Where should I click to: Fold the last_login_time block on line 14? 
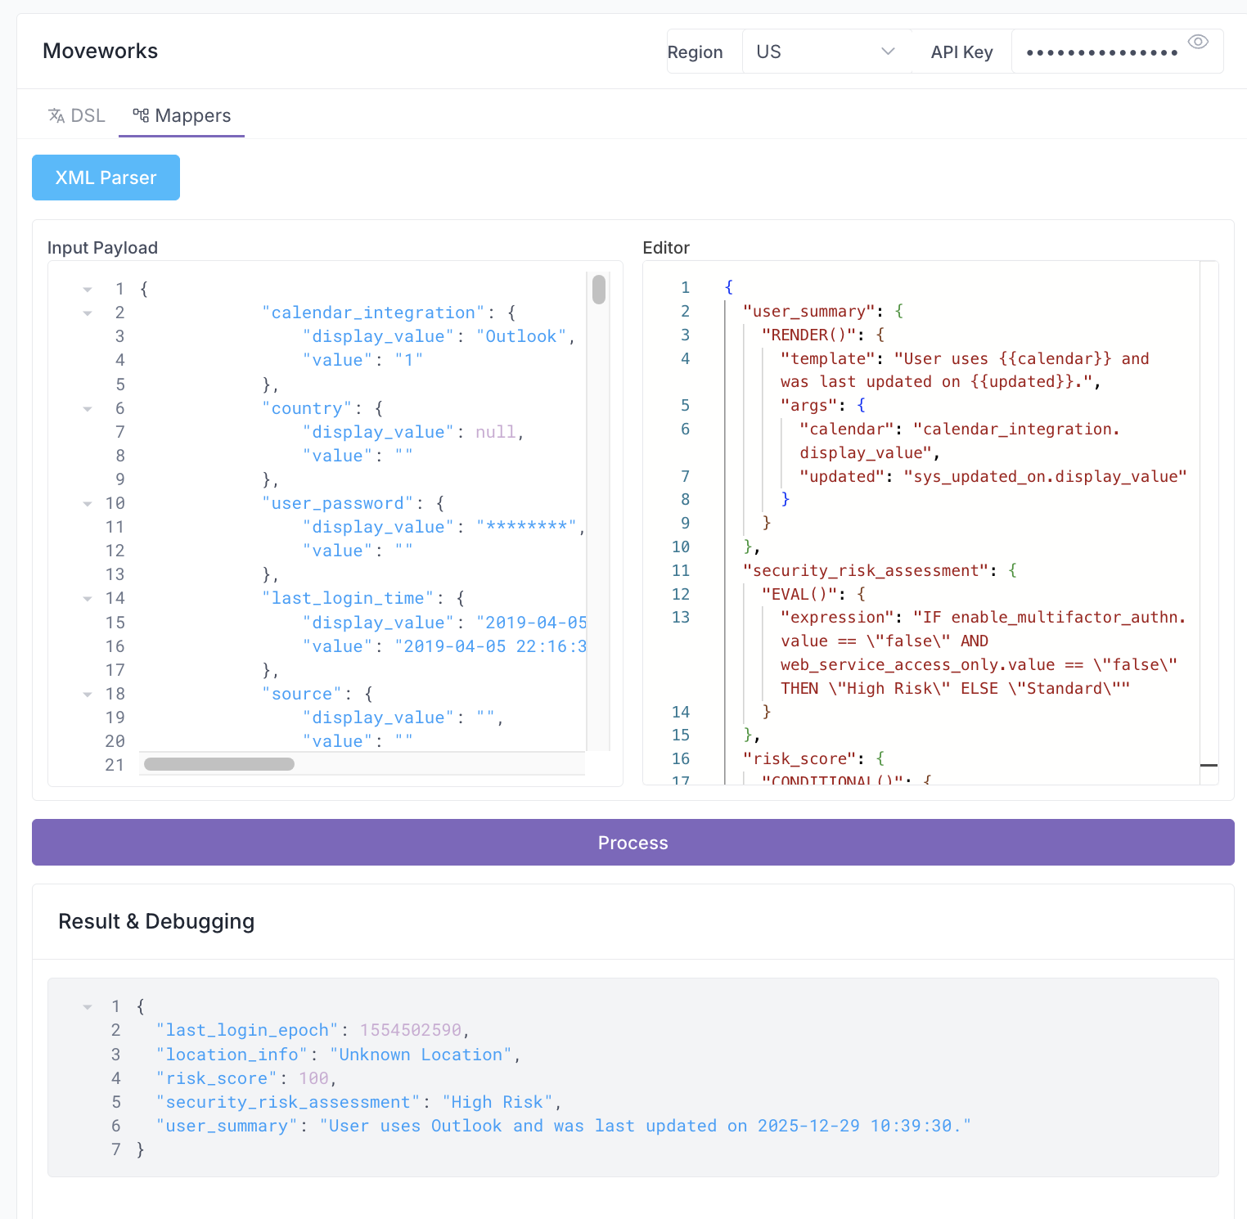tap(88, 599)
